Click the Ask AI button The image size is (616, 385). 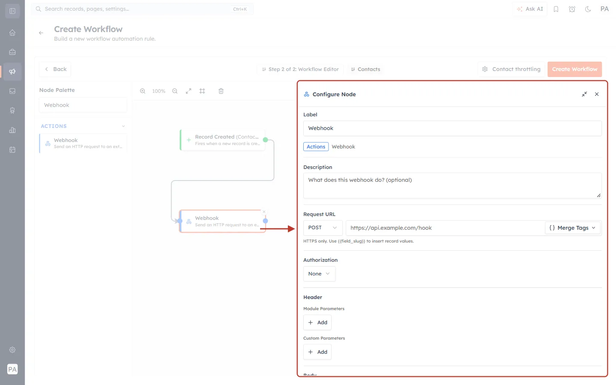pyautogui.click(x=530, y=9)
